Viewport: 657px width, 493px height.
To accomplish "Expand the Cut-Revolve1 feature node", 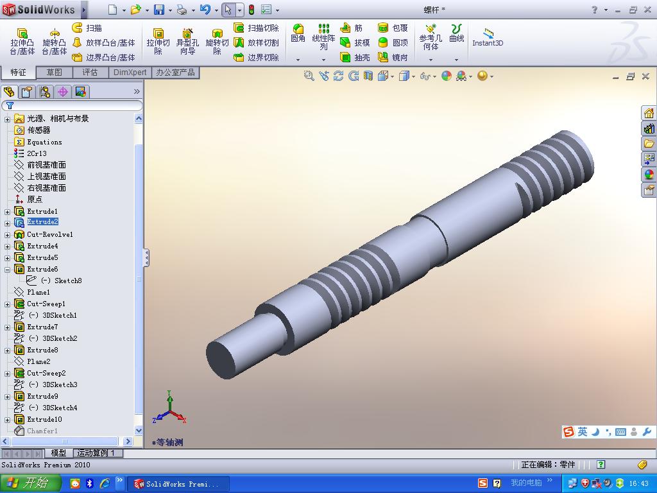I will 7,235.
